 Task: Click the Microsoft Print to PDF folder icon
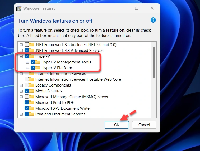(x=31, y=103)
